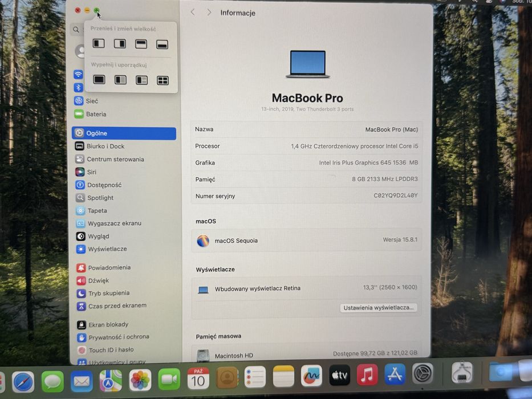This screenshot has height=399, width=532.
Task: Open Messages from the Dock
Action: (52, 381)
